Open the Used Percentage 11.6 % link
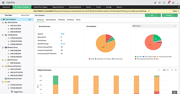The image size is (180, 94). click(63, 44)
